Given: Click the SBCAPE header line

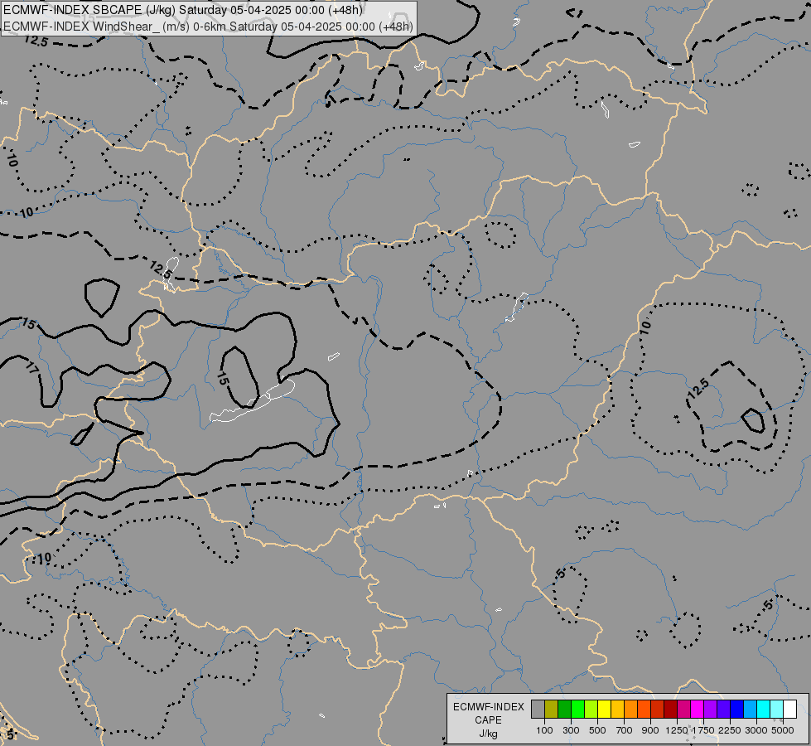Looking at the screenshot, I should tap(183, 10).
